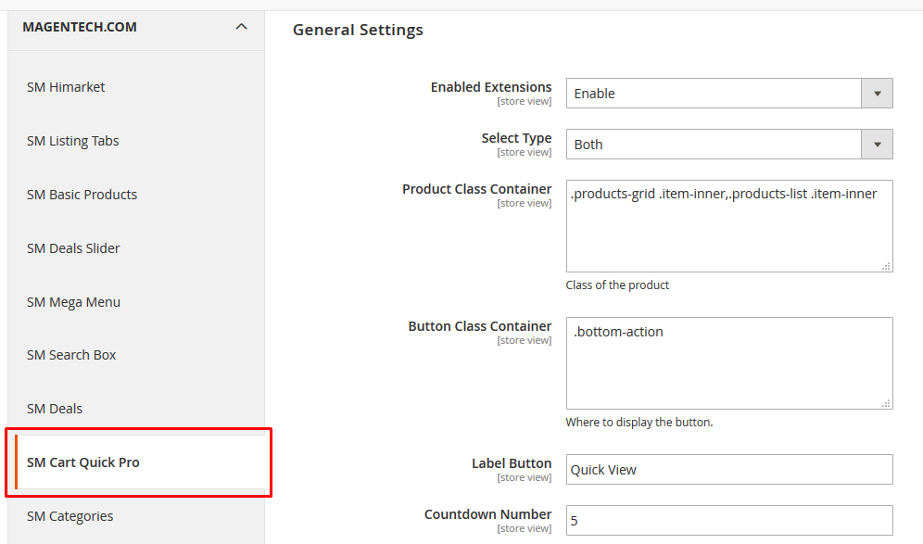923x544 pixels.
Task: Click the MAGENTECH.COM section header
Action: coord(136,27)
